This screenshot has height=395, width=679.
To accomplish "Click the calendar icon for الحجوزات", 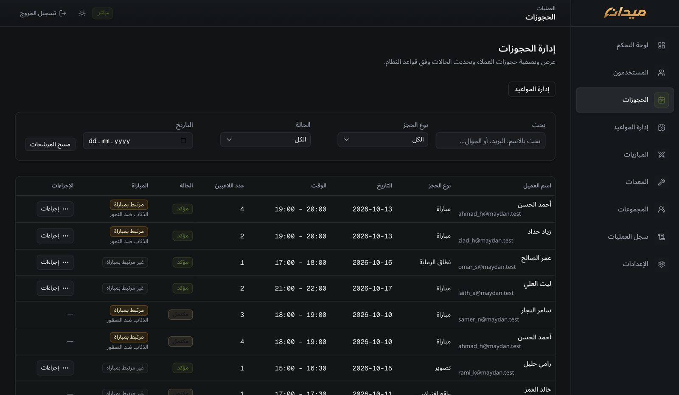I will click(661, 100).
